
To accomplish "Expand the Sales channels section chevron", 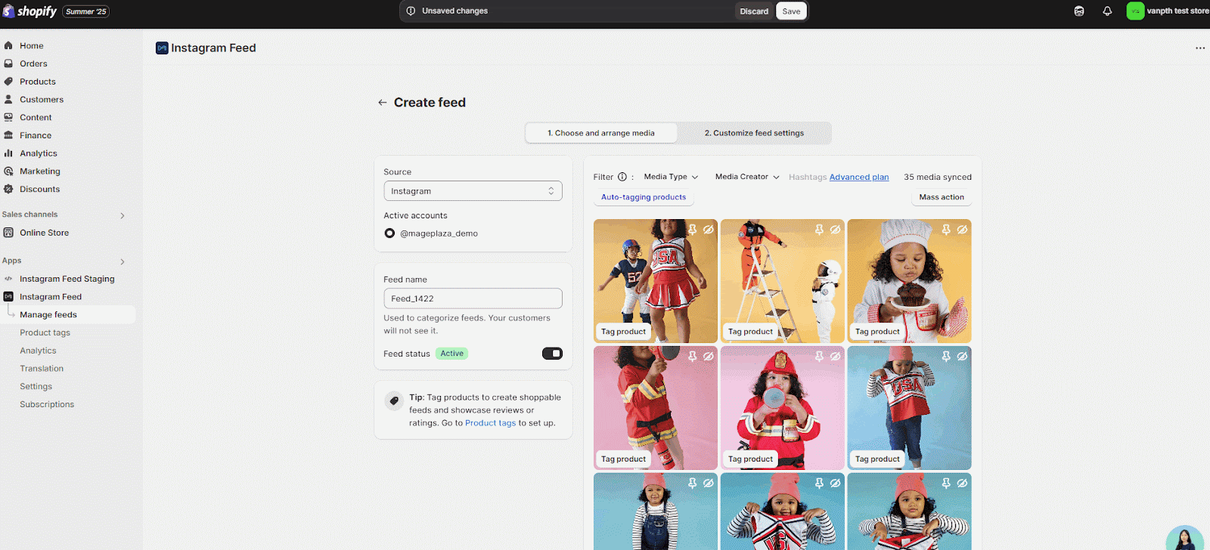I will pyautogui.click(x=123, y=215).
